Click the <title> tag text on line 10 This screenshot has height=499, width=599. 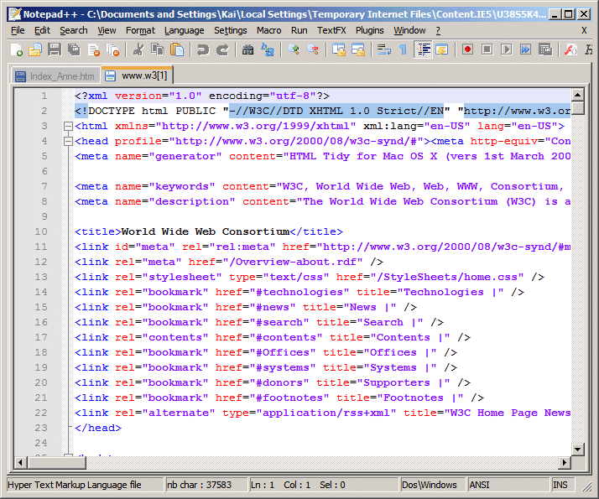tap(98, 231)
